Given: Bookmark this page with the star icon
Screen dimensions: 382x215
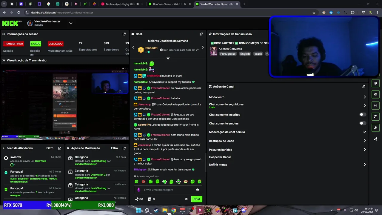Looking at the screenshot, I should [x=314, y=13].
